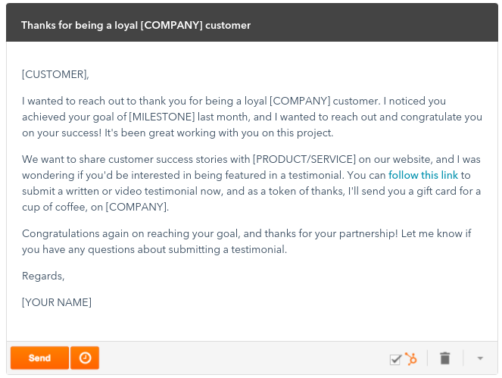502x378 pixels.
Task: Click the HubSpot sprocket icon
Action: pos(411,359)
